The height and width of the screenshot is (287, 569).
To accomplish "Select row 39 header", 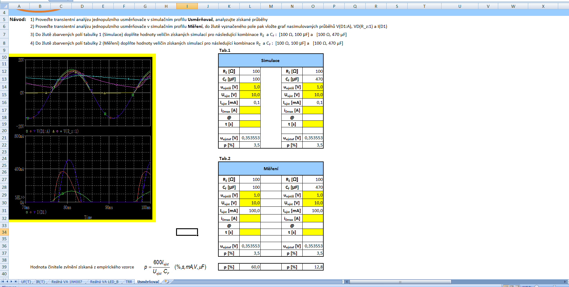I will click(4, 267).
